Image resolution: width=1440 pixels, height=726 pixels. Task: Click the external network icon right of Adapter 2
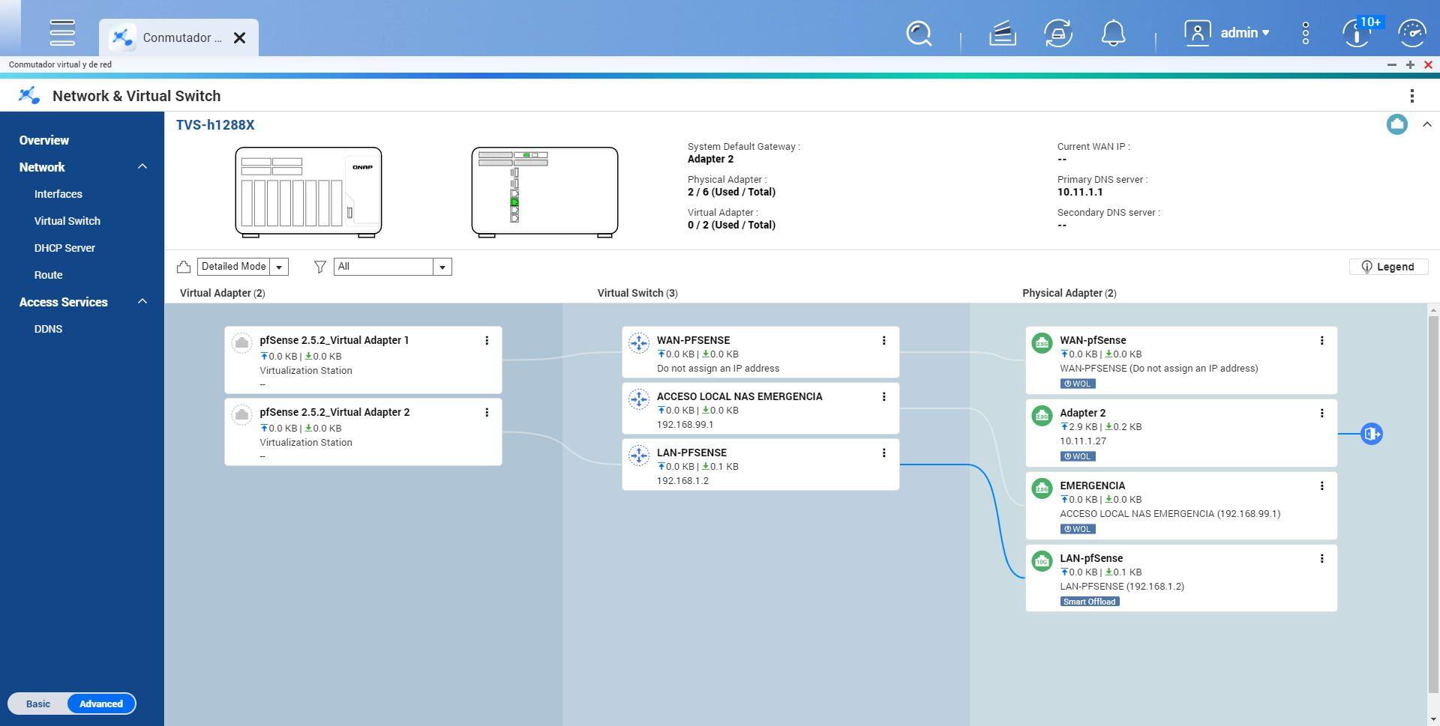pyautogui.click(x=1372, y=433)
